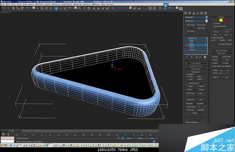
Task: Enable the By Vertex checkbox
Action: [x=213, y=24]
